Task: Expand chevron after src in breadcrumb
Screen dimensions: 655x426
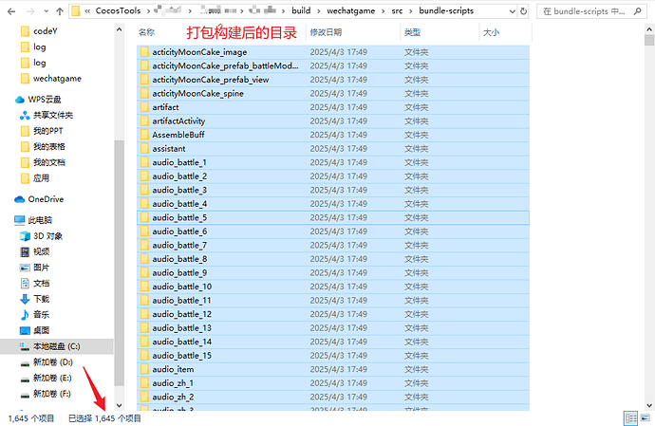Action: coord(411,11)
